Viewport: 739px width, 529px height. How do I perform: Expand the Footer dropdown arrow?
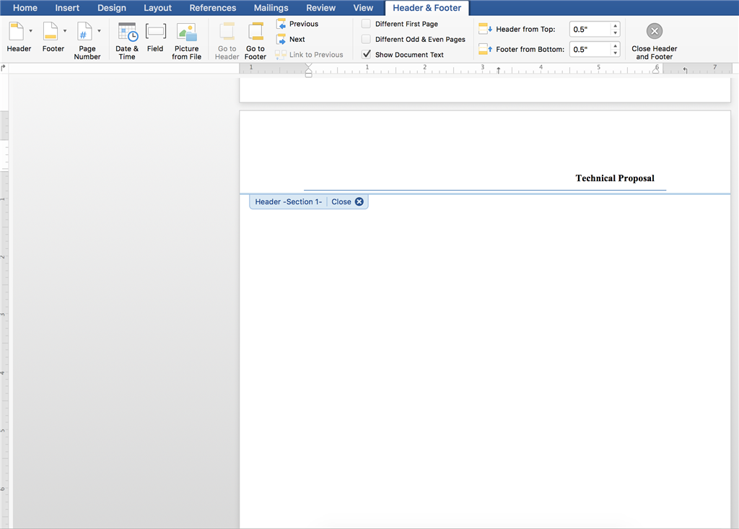(65, 31)
